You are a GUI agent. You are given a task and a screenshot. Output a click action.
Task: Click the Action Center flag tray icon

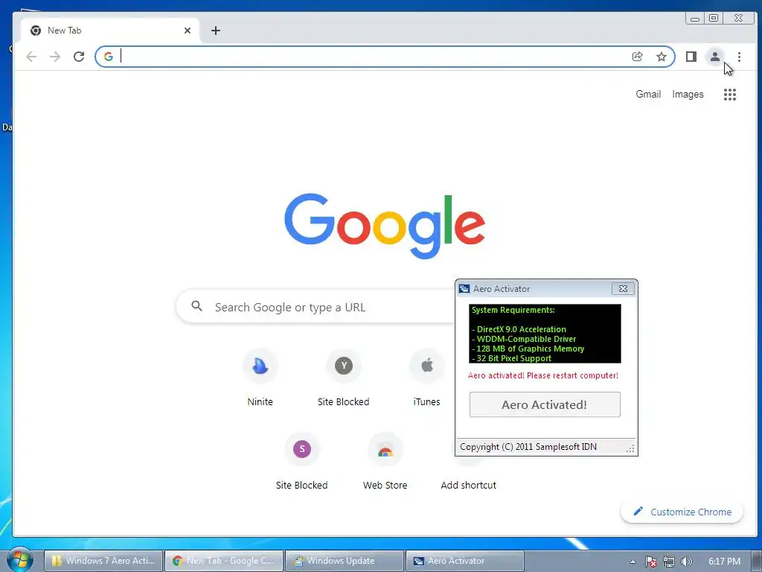[x=650, y=562]
